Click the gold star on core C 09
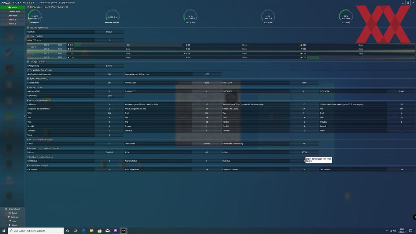 point(301,54)
